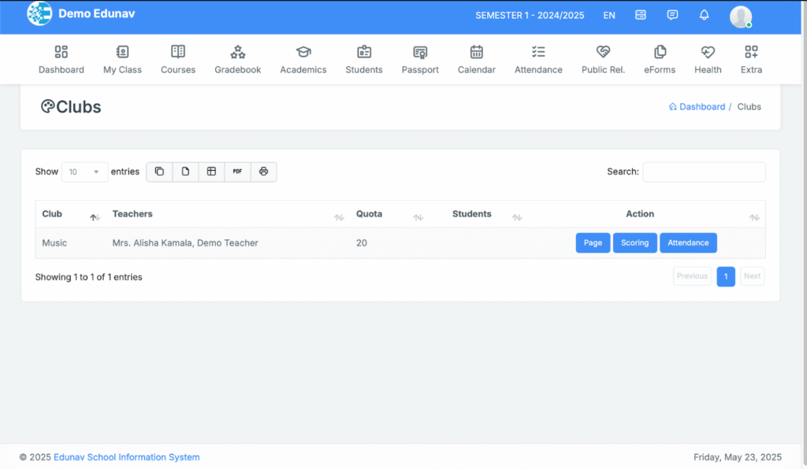Open the Semester 1 - 2024/2025 selector
Viewport: 807px width, 469px height.
click(530, 15)
